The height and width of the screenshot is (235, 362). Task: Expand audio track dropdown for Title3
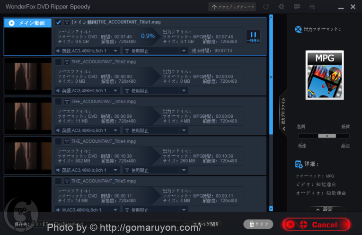(x=115, y=131)
